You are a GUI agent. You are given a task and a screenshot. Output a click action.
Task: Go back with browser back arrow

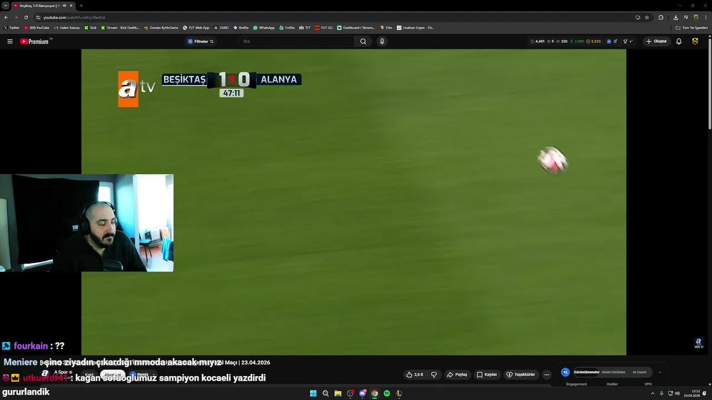pos(6,17)
